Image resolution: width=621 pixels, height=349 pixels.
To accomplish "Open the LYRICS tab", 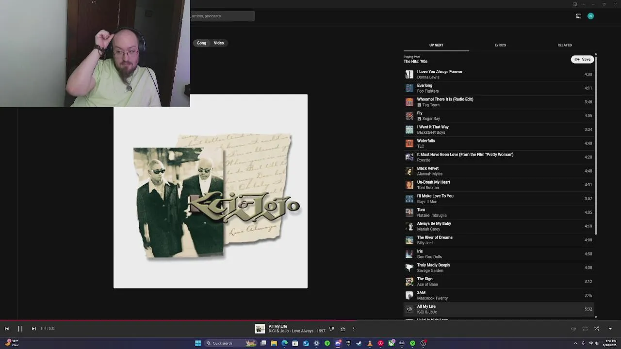I will (500, 45).
